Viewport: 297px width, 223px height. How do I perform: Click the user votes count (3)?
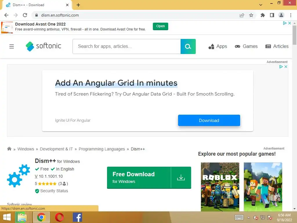click(x=63, y=184)
